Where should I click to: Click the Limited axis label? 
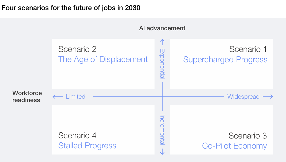click(76, 97)
